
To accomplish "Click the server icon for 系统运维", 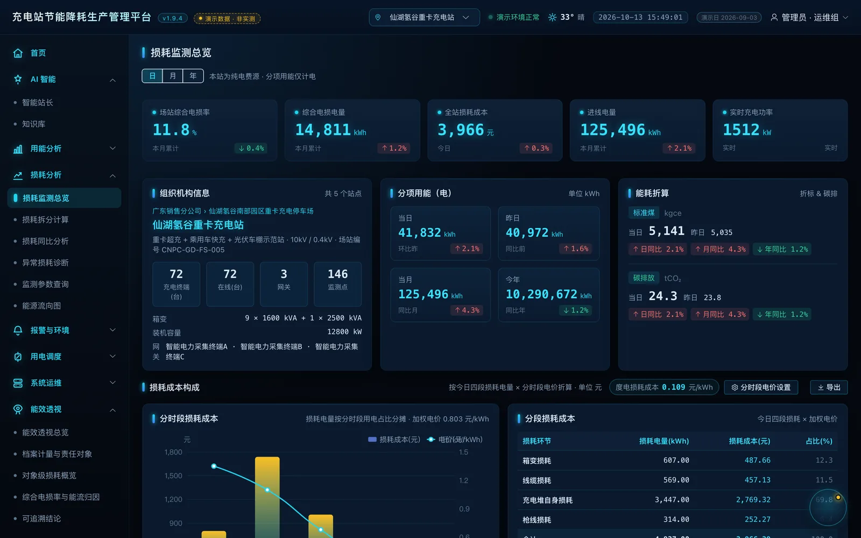I will pos(18,383).
